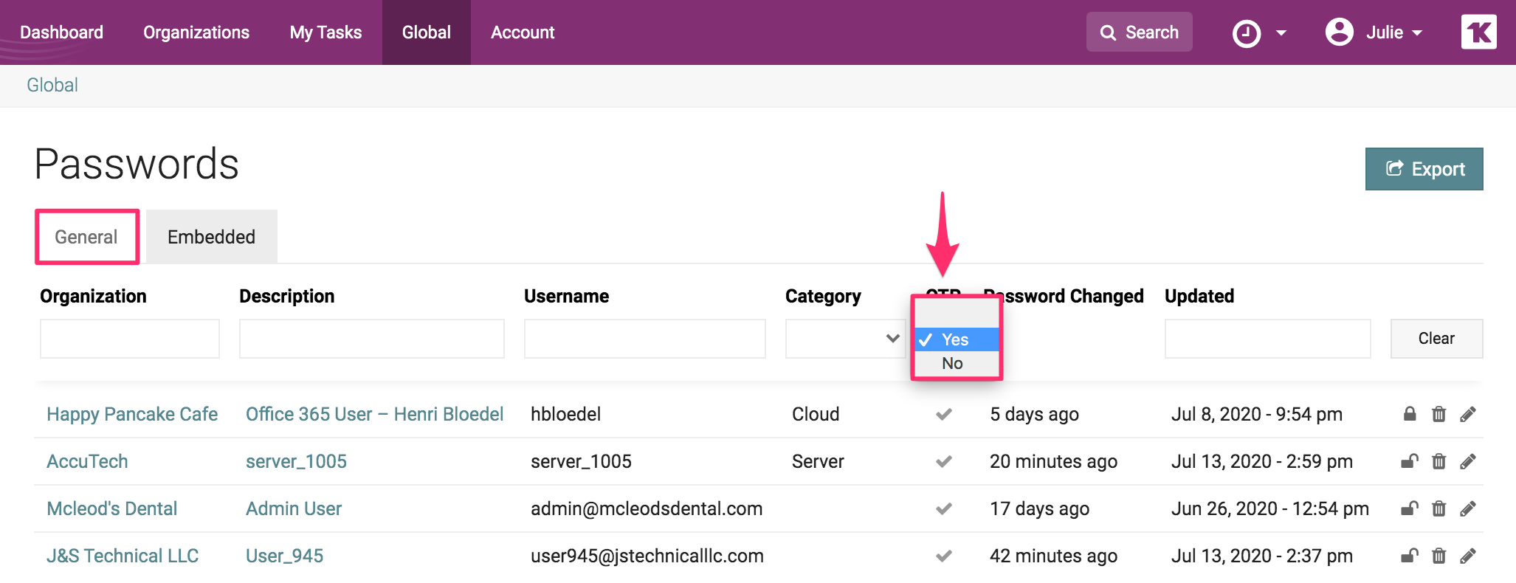Click the Username filter input field

644,339
